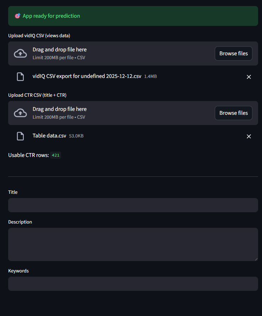
Task: Click the CTR drag and drop text
Action: point(60,109)
